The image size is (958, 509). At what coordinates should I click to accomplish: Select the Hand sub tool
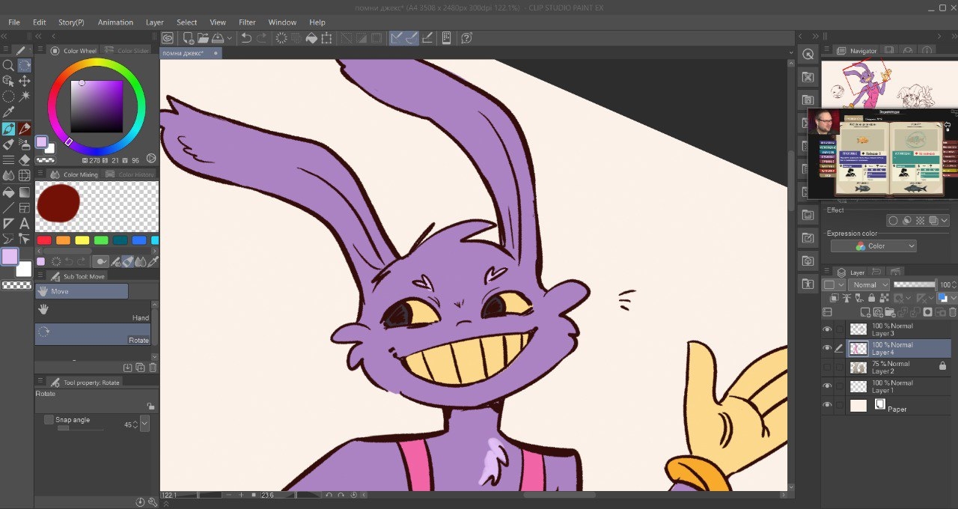click(93, 309)
